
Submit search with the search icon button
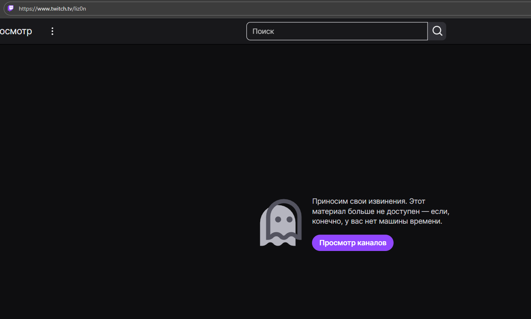(x=437, y=31)
